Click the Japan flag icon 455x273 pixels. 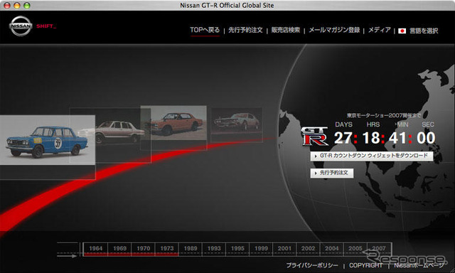(402, 31)
